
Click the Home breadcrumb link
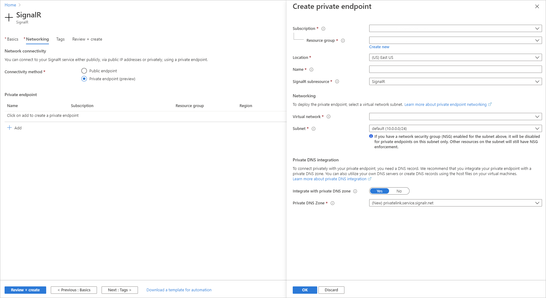pos(10,5)
